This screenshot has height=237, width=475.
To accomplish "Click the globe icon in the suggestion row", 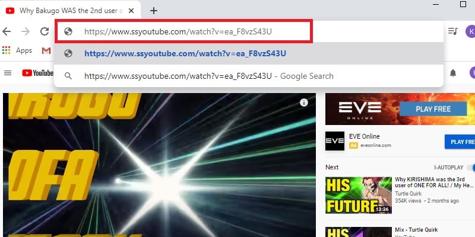I will (68, 53).
